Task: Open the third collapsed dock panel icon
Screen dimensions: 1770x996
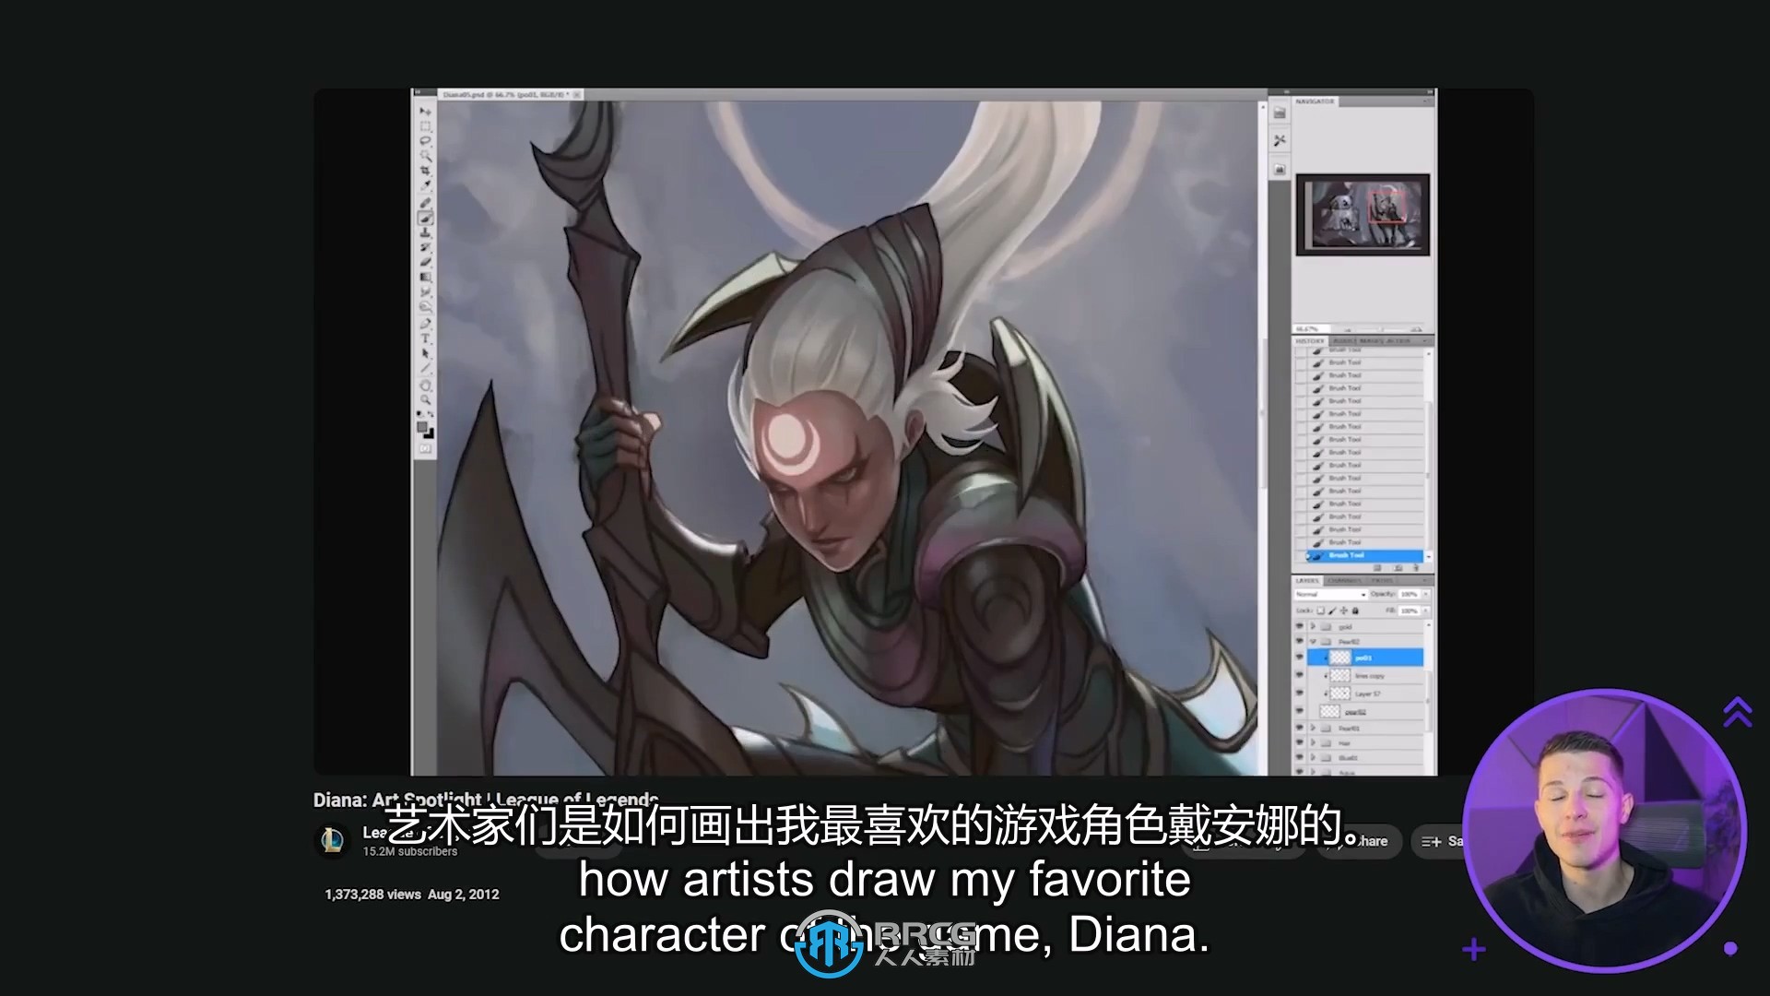Action: [x=1280, y=170]
